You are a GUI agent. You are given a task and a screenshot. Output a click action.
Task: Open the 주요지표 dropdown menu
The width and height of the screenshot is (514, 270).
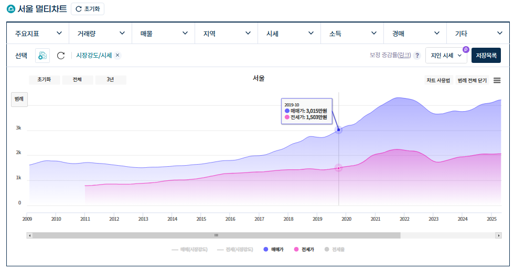38,33
